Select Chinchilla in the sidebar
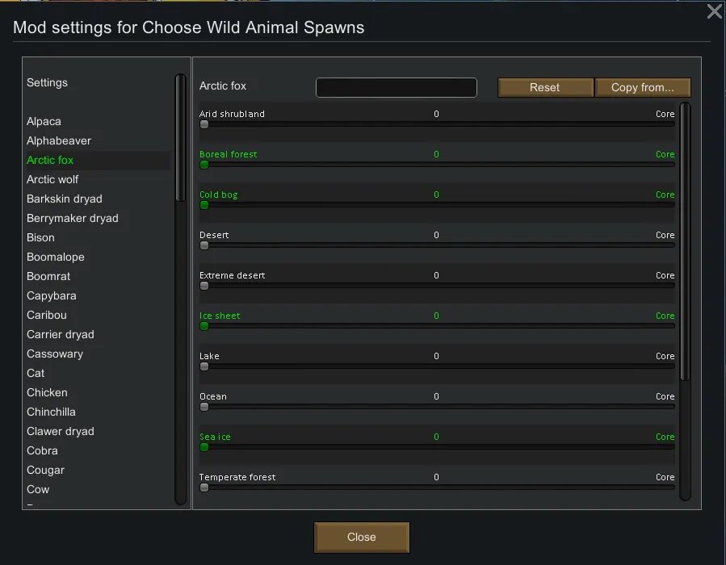This screenshot has width=726, height=565. tap(51, 412)
